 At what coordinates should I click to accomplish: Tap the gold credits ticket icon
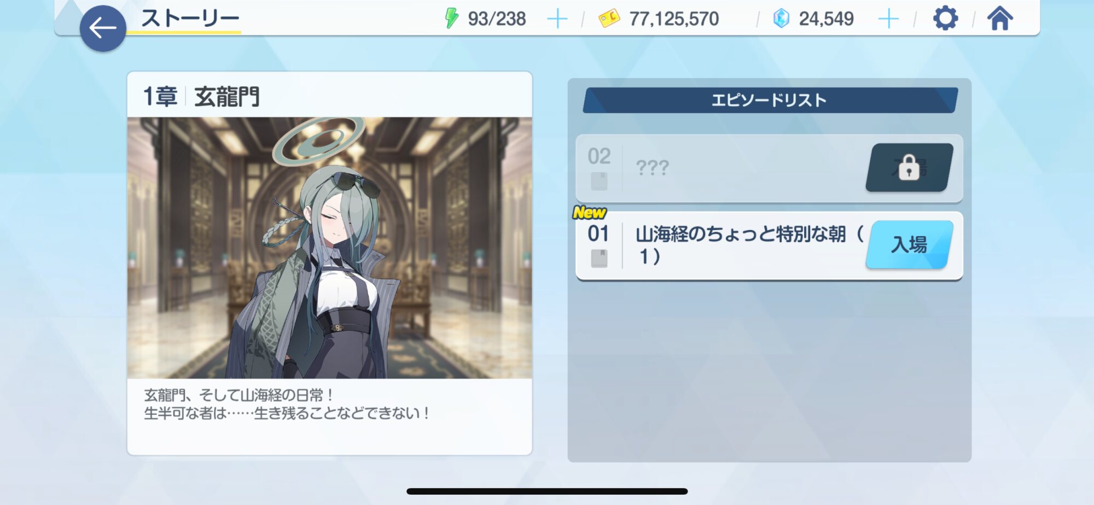609,19
